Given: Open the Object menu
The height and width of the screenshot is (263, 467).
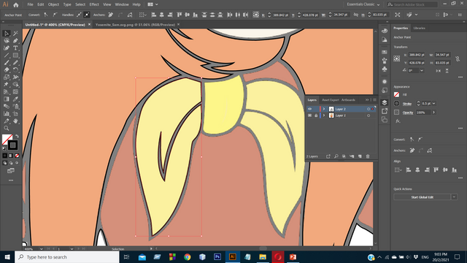Looking at the screenshot, I should click(x=53, y=4).
